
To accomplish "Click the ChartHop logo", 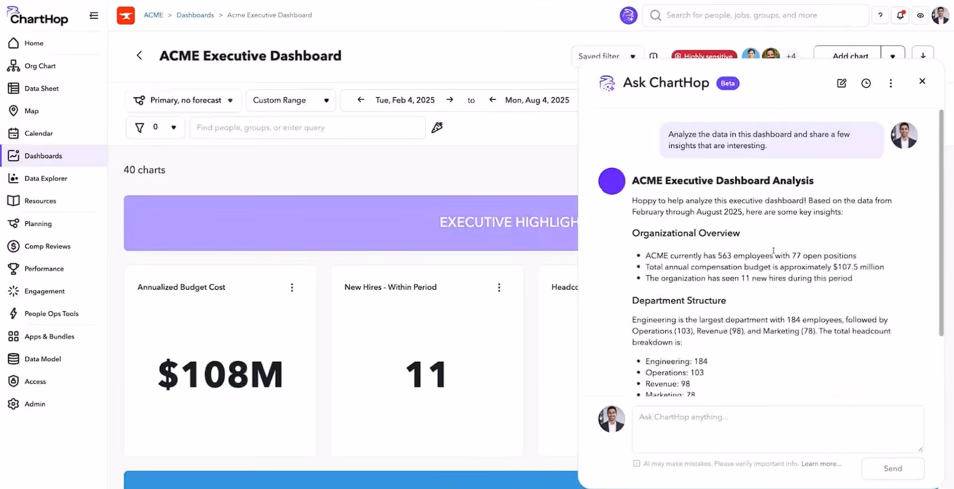I will (x=39, y=15).
